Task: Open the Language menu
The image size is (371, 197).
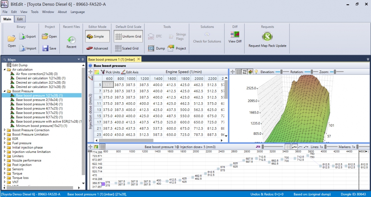Action: [x=78, y=12]
